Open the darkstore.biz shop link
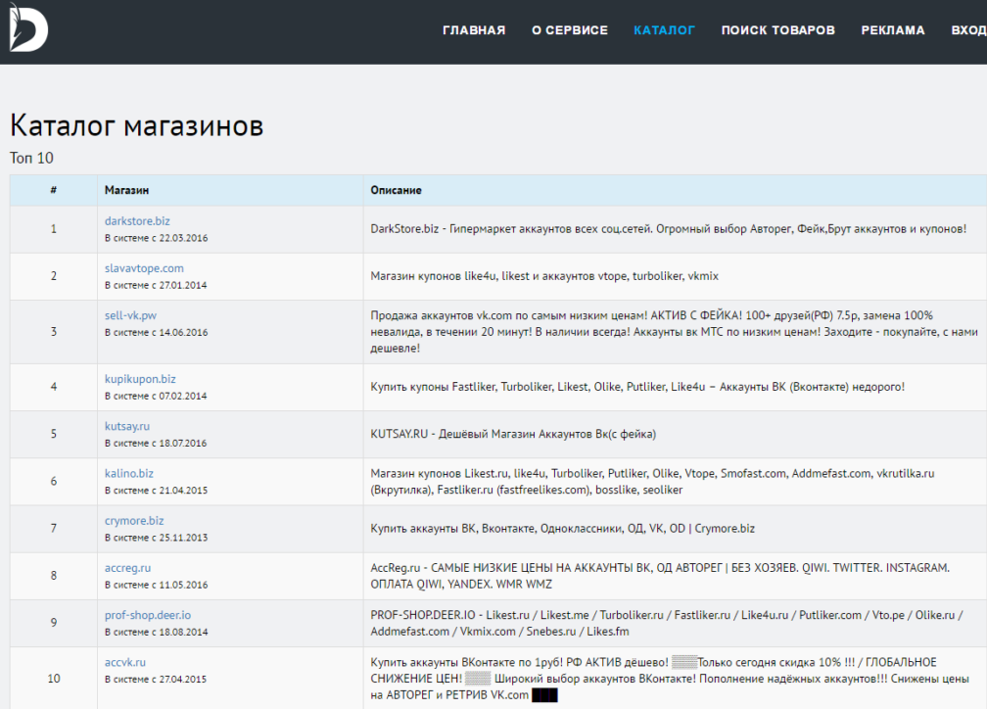 (137, 221)
